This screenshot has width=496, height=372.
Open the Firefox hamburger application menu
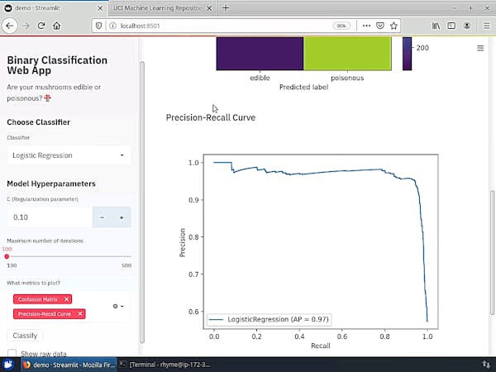click(x=487, y=26)
